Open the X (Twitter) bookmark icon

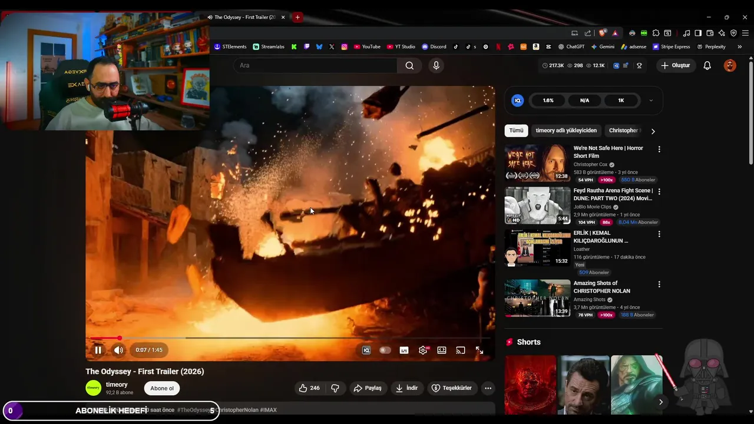click(332, 47)
